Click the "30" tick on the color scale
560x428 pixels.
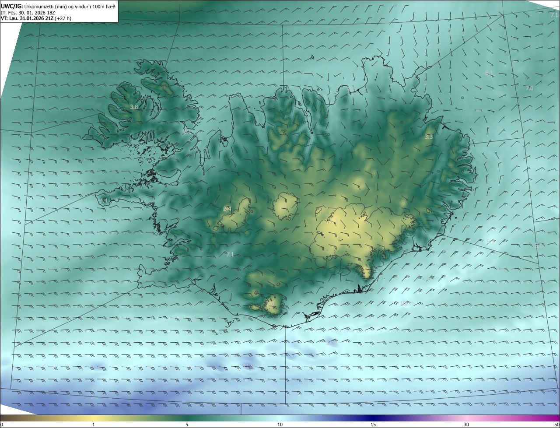pyautogui.click(x=466, y=424)
